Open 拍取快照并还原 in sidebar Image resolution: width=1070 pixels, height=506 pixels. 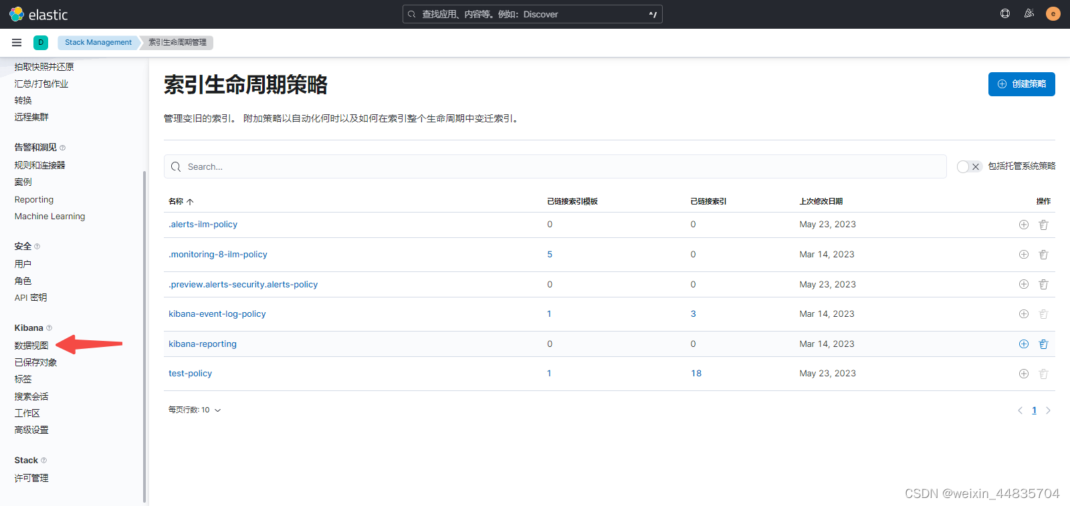pyautogui.click(x=44, y=67)
